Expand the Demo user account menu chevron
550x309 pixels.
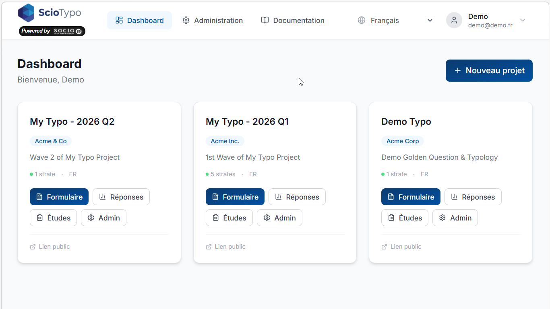tap(523, 20)
